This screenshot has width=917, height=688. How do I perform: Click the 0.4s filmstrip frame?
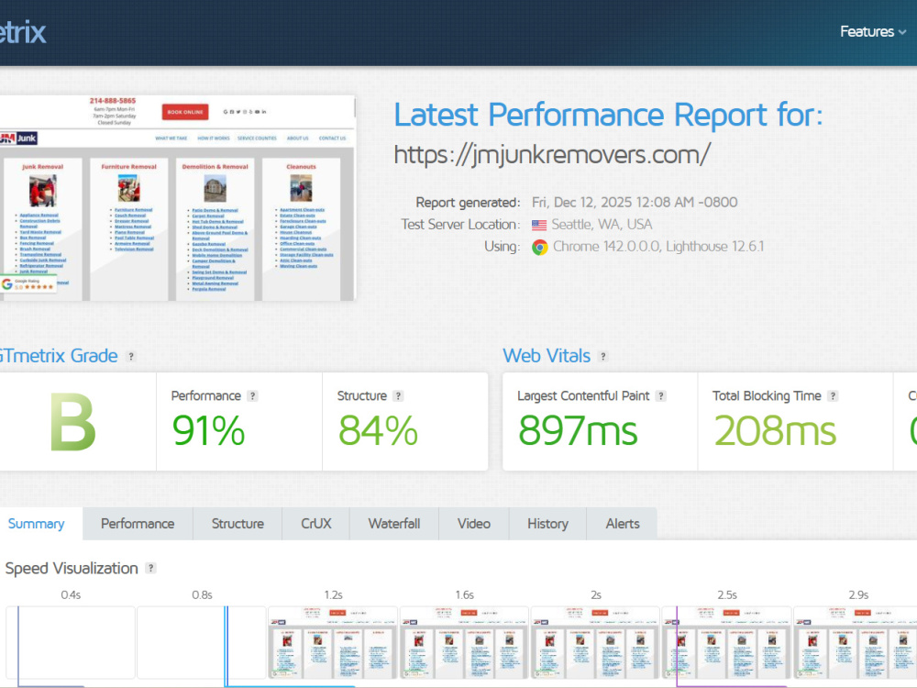(71, 642)
